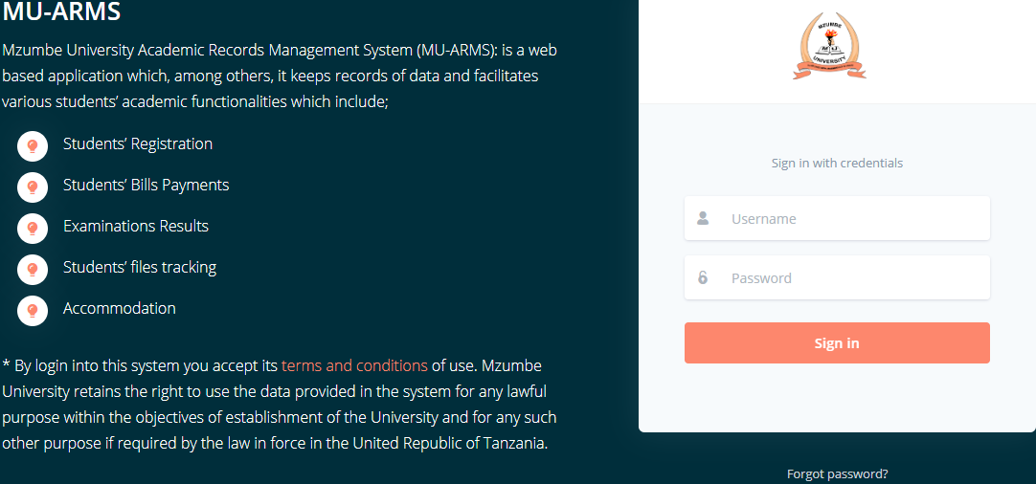Click the Examinations Results text
Image resolution: width=1036 pixels, height=484 pixels.
pos(136,226)
